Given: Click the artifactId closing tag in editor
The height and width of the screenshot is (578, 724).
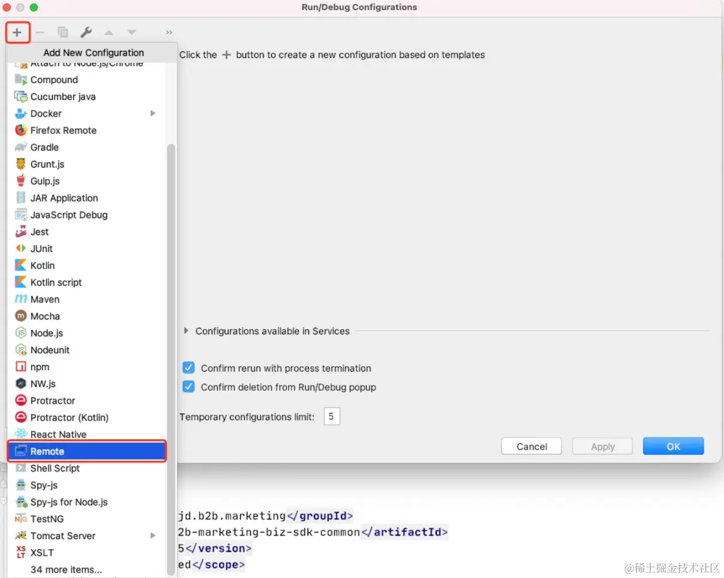Looking at the screenshot, I should 404,532.
